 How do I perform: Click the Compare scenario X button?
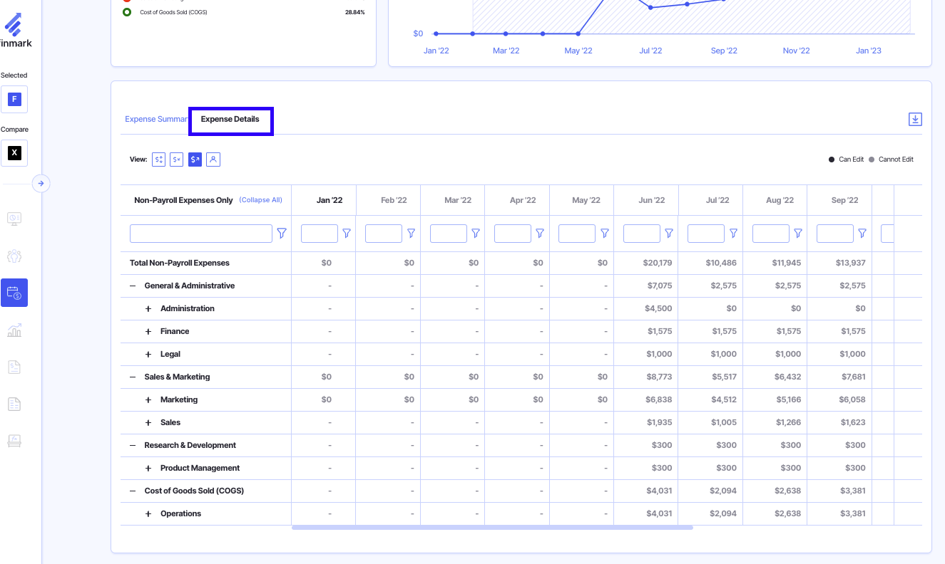point(14,153)
